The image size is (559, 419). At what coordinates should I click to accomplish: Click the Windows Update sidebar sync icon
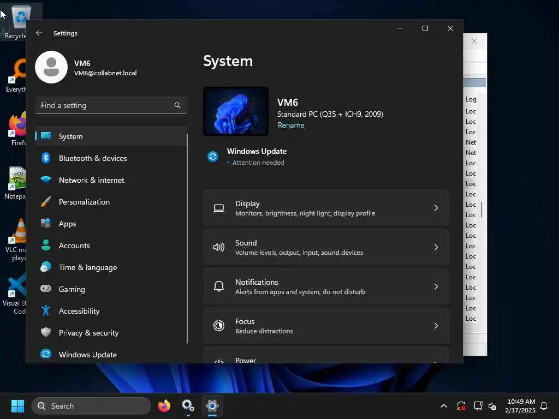pyautogui.click(x=46, y=354)
